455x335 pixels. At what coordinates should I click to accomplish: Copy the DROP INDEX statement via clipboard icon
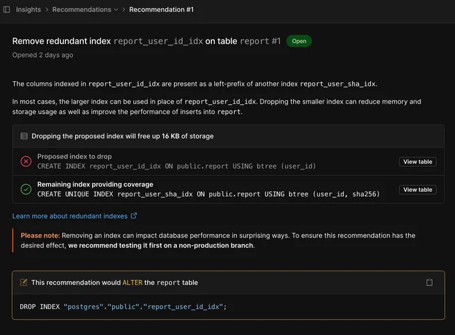pyautogui.click(x=429, y=283)
